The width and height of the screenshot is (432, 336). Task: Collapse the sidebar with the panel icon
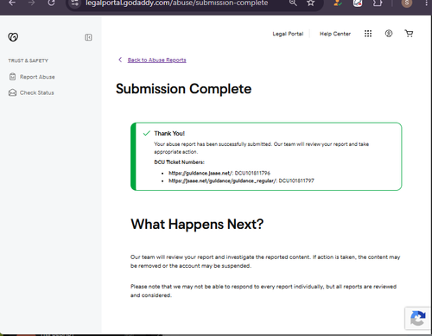tap(88, 37)
